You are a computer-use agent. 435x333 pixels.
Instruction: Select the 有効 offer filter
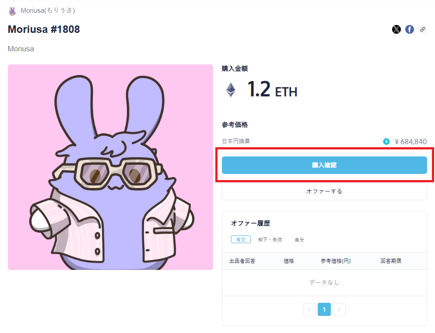tap(241, 240)
